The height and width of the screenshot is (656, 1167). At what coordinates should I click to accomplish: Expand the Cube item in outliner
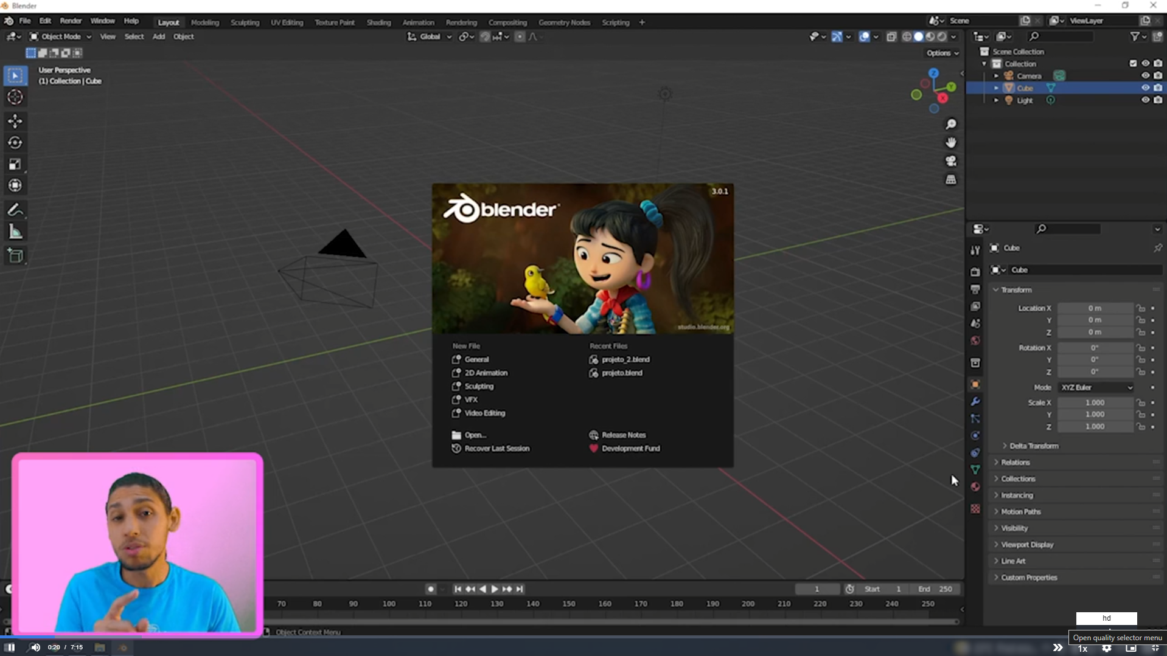pyautogui.click(x=996, y=88)
